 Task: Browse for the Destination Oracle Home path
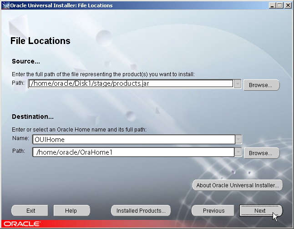point(261,153)
